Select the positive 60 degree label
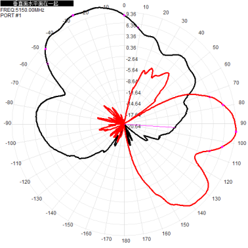The height and width of the screenshot is (248, 248). pyautogui.click(x=227, y=64)
